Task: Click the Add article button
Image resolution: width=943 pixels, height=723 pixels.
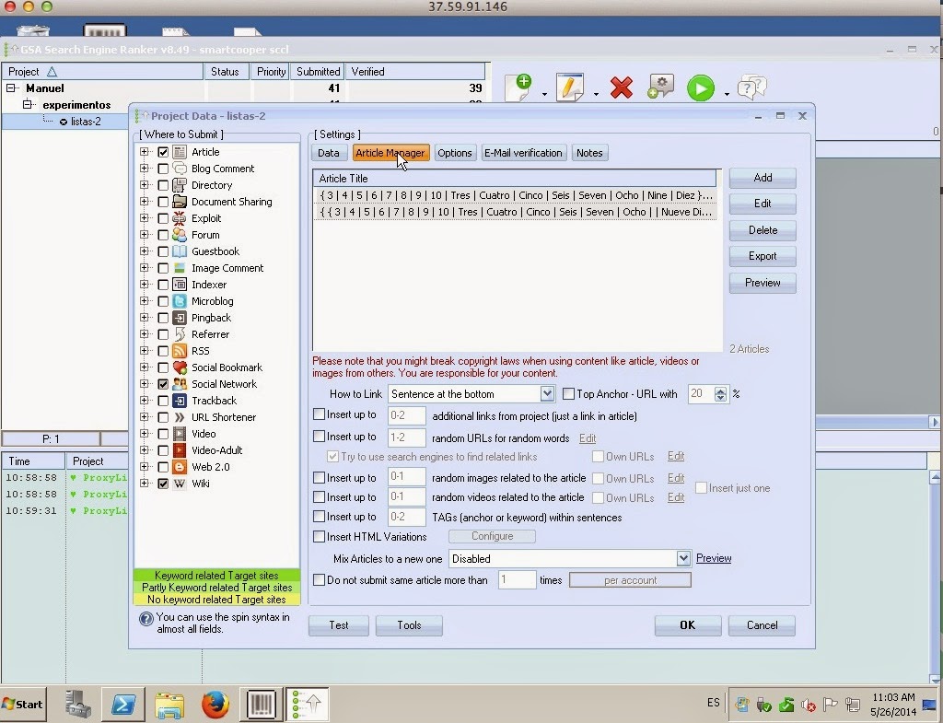Action: 763,178
